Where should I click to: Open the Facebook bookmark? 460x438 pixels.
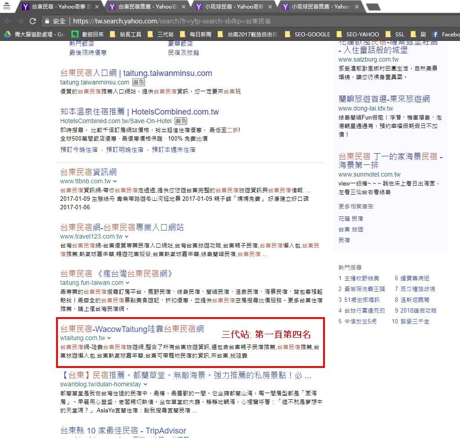(446, 34)
